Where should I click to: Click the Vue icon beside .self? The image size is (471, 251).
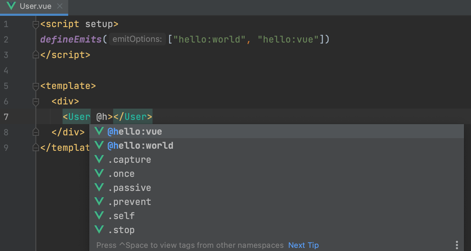pyautogui.click(x=99, y=215)
